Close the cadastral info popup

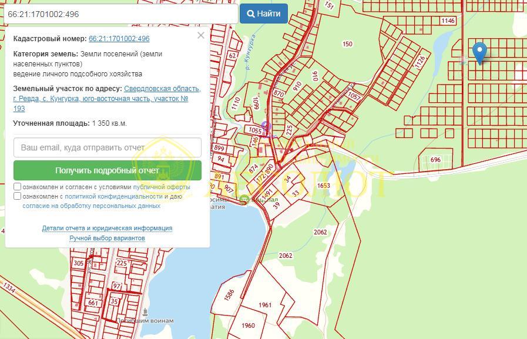pos(201,35)
